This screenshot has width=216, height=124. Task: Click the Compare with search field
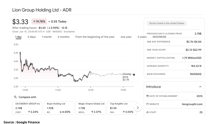click(25, 97)
